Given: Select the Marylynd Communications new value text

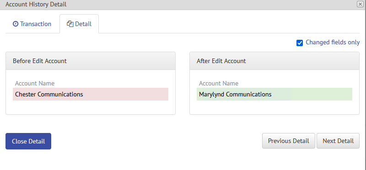Looking at the screenshot, I should (235, 95).
